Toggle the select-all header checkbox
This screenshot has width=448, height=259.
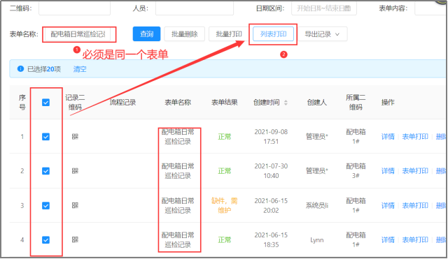45,103
